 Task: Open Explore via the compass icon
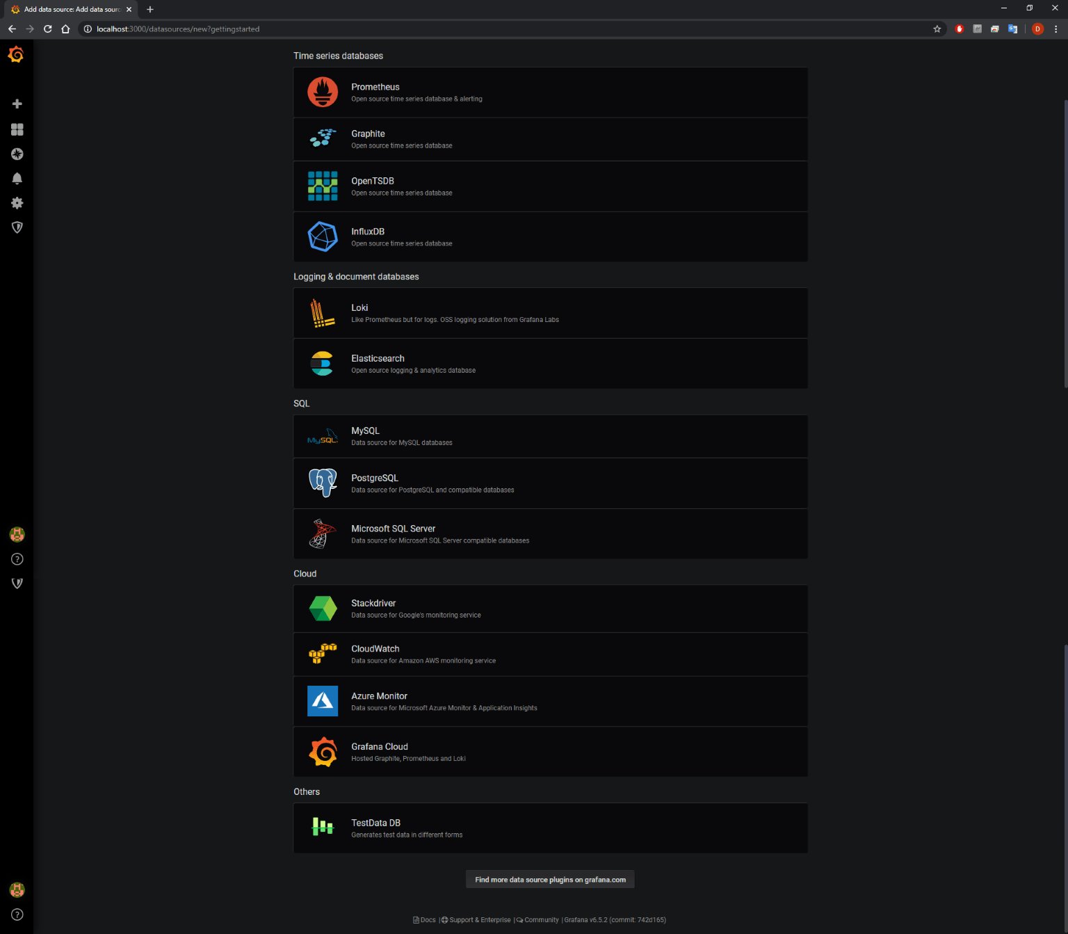(17, 154)
